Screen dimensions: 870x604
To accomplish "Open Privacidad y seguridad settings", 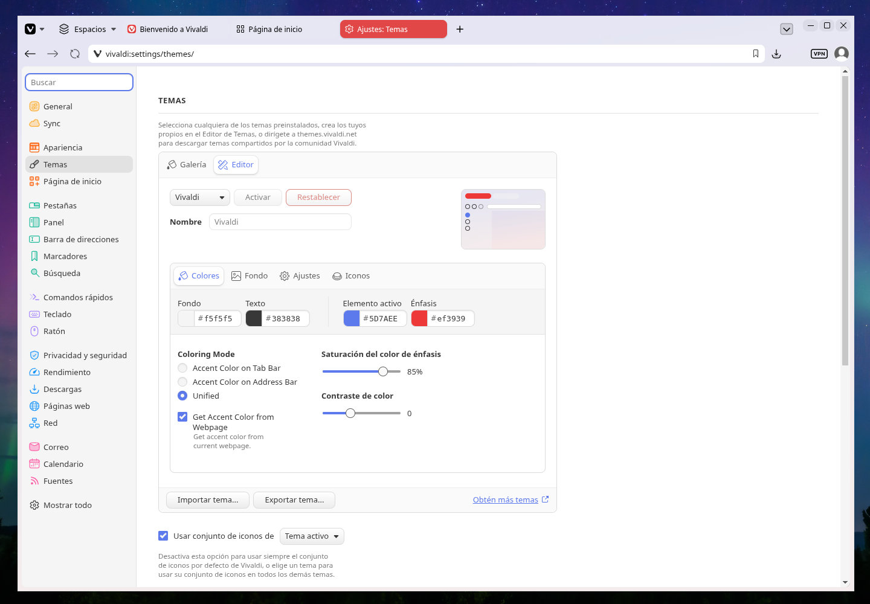I will (x=79, y=355).
